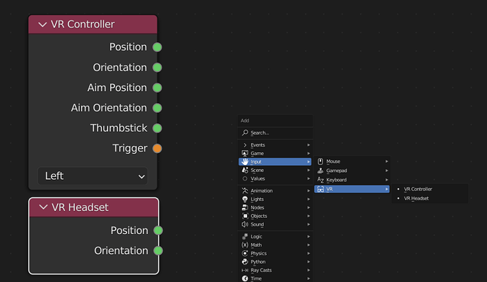
Task: Click the Aim Position output socket
Action: click(157, 88)
